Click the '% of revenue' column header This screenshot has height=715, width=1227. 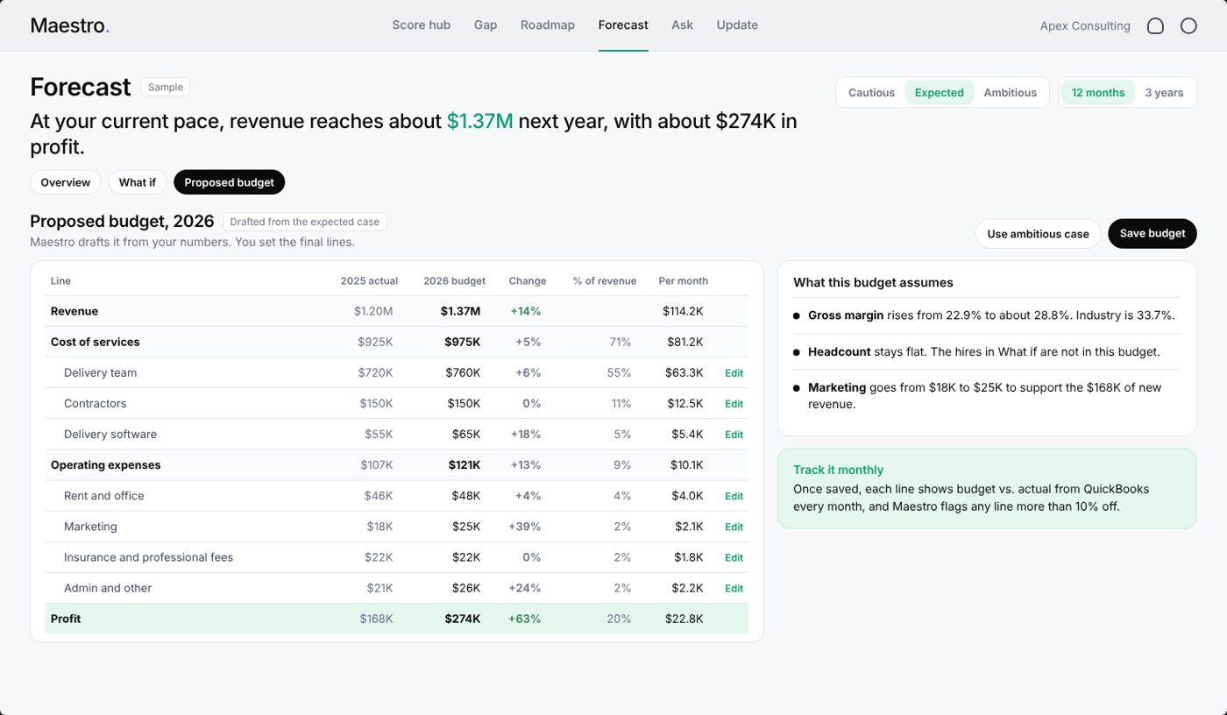605,281
